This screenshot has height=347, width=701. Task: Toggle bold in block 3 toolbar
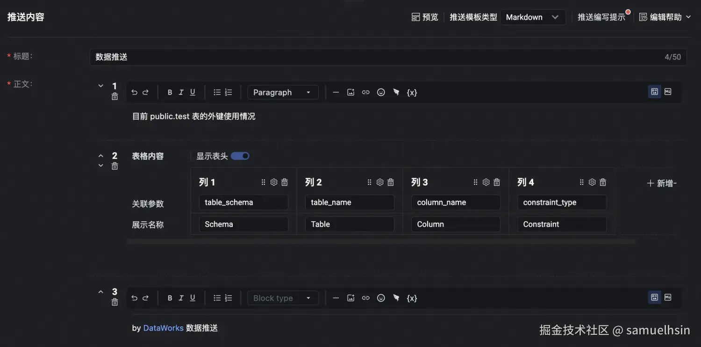tap(170, 298)
